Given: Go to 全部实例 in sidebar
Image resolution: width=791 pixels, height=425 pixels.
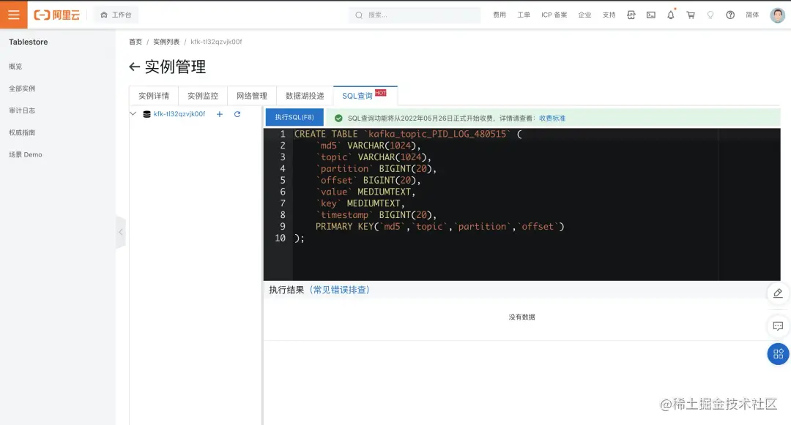Looking at the screenshot, I should 22,89.
